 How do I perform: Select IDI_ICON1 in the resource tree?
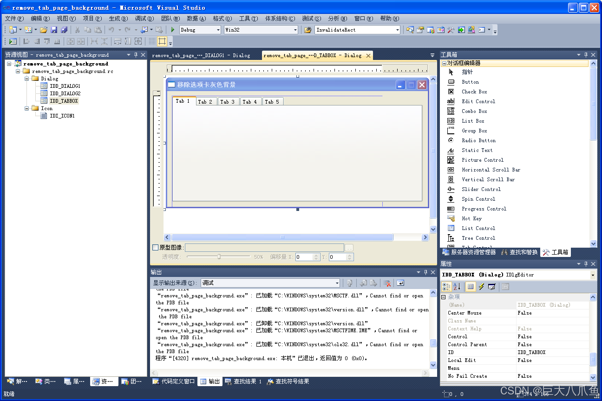[x=62, y=116]
